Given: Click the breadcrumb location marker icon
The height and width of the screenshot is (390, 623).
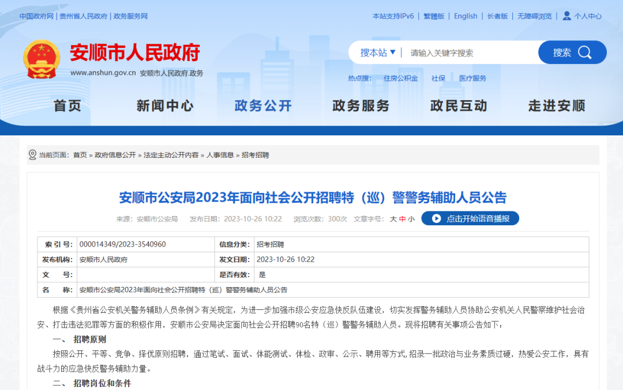Looking at the screenshot, I should 32,154.
